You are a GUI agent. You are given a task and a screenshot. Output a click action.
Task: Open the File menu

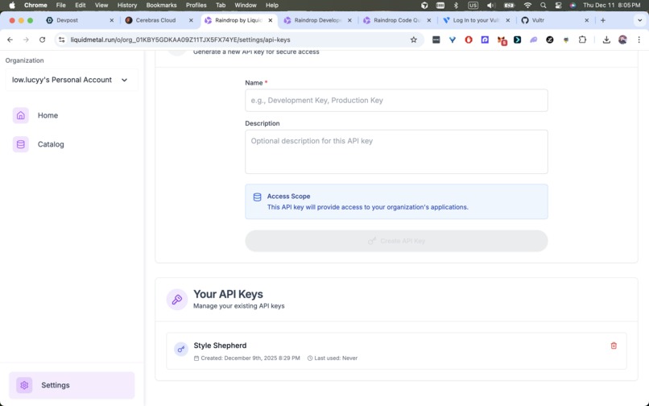[x=61, y=6]
